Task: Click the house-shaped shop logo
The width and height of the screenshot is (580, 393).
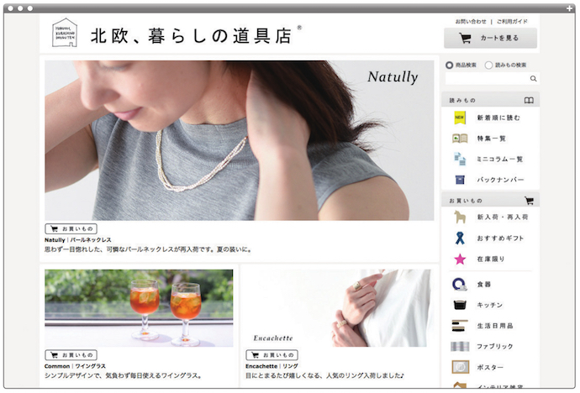Action: click(x=65, y=33)
